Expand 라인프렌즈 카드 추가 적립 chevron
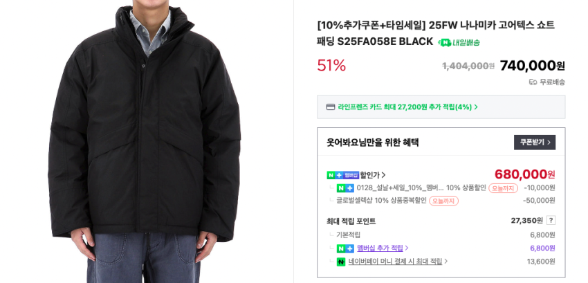Viewport: 588px width, 283px height. click(476, 107)
